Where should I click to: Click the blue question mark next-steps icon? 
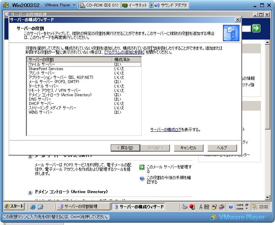[x=142, y=178]
